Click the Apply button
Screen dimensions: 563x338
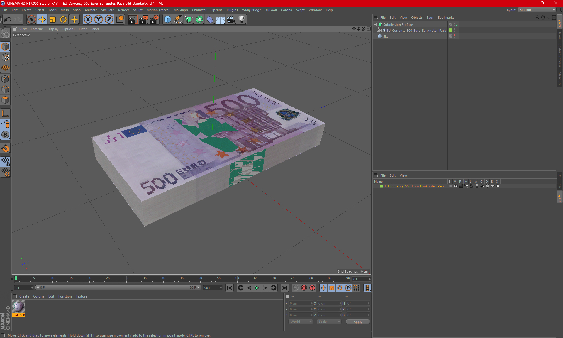[358, 322]
